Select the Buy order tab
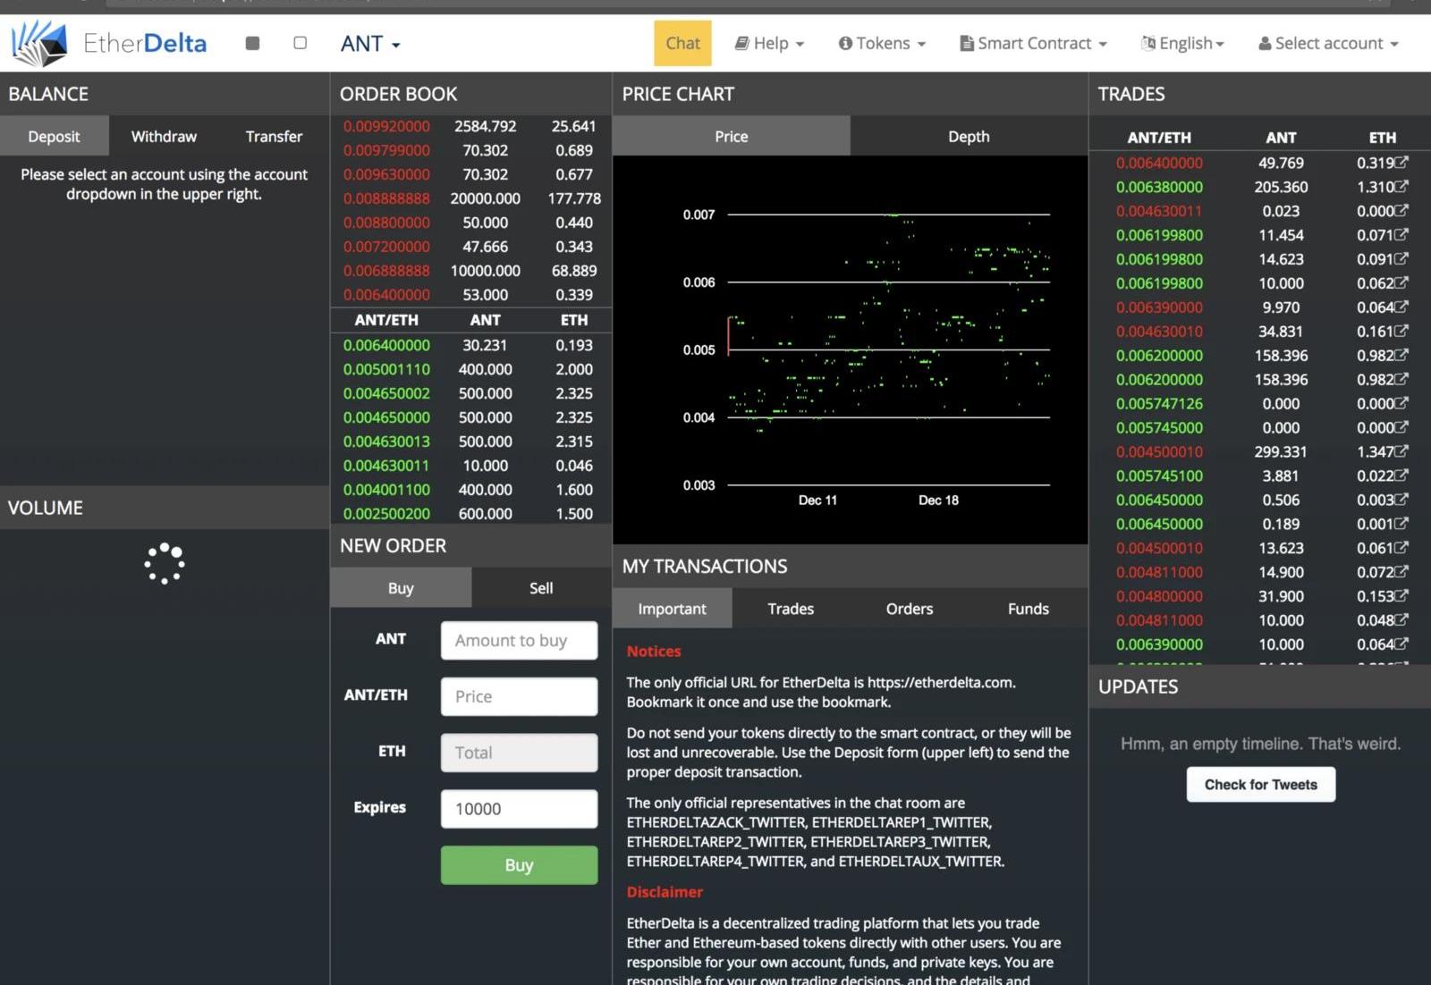Screen dimensions: 1431x985 [401, 587]
